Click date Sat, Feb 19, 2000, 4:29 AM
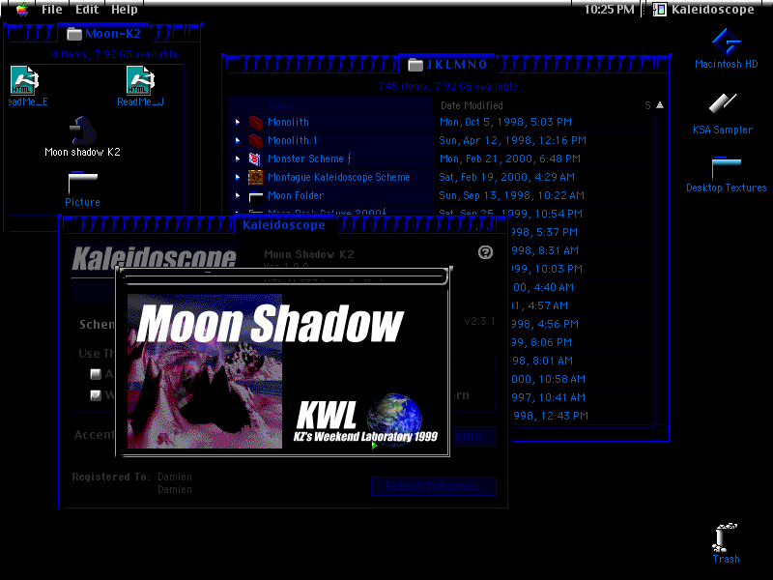Image resolution: width=773 pixels, height=580 pixels. pyautogui.click(x=507, y=177)
